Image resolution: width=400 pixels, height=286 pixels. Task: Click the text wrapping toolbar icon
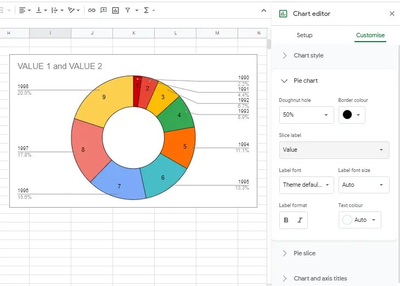pos(54,10)
